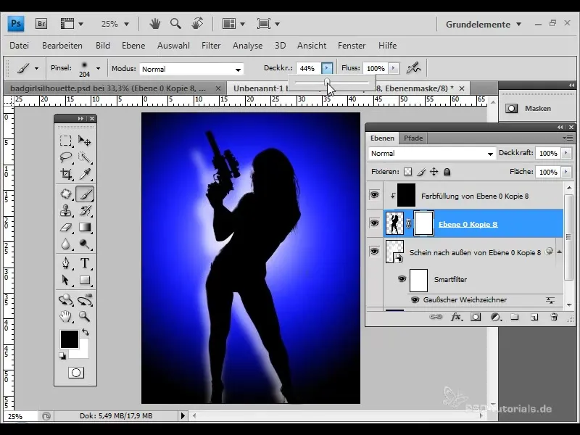Add a layer mask
Screen dimensions: 580x435
tap(476, 317)
